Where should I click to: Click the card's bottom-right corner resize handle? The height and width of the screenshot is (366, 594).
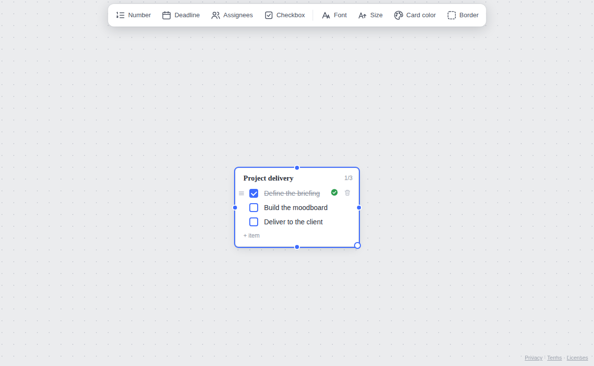click(357, 245)
